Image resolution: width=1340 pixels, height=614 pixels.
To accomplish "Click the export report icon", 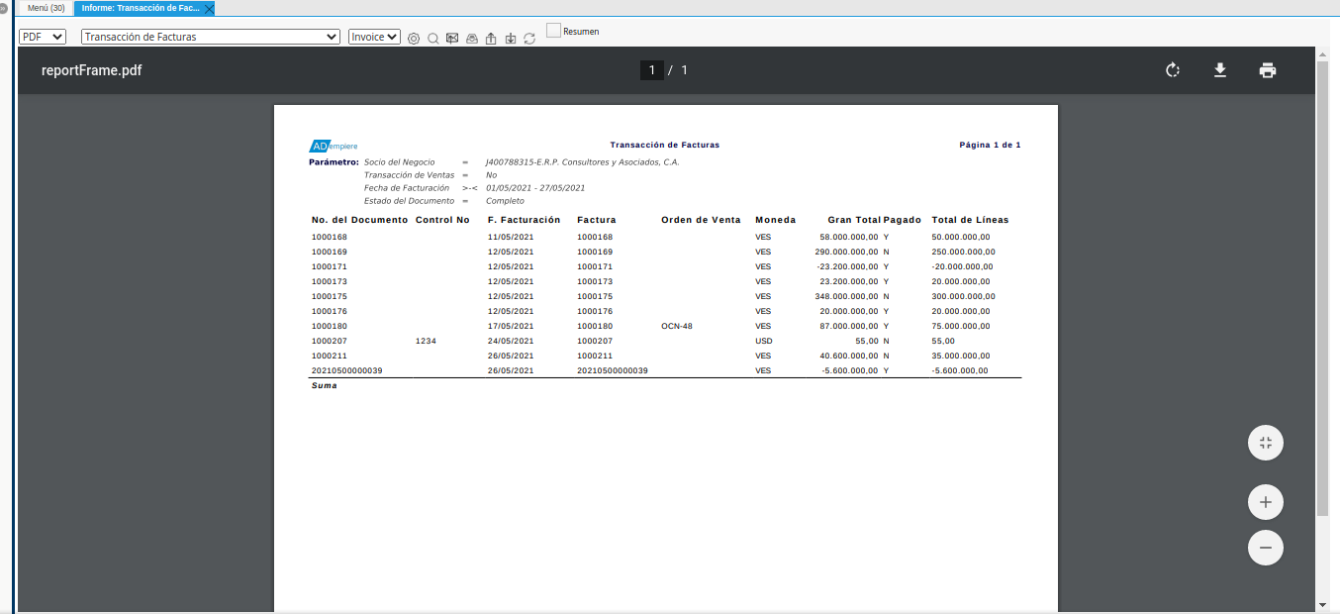I will (491, 39).
